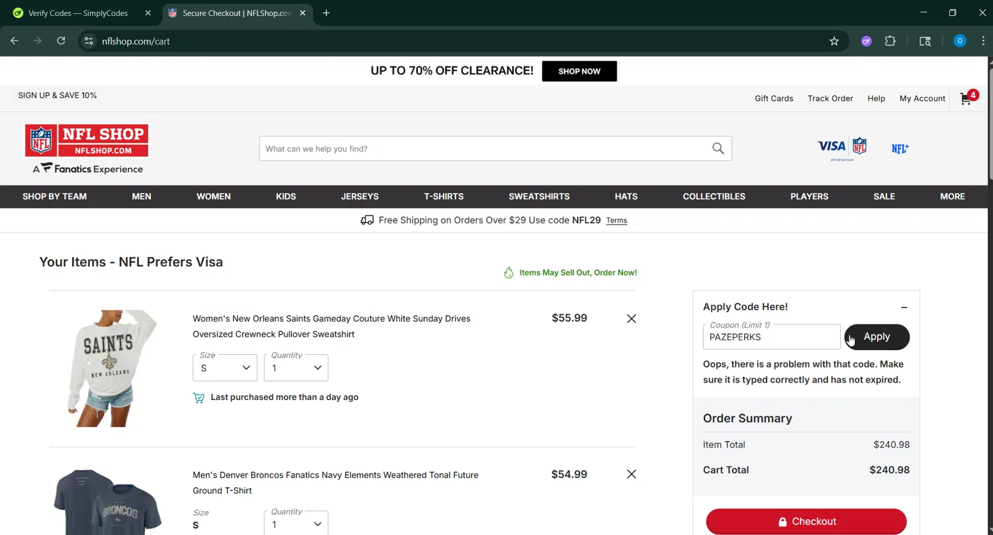Close the Verify Codes SimplyCodes tab

click(x=148, y=13)
